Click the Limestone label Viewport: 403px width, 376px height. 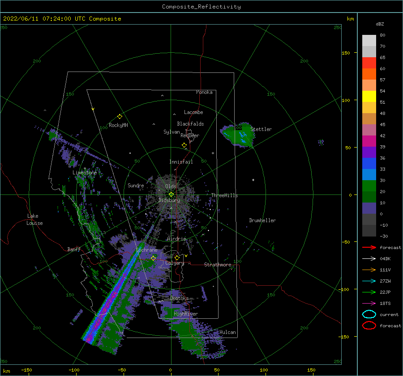pyautogui.click(x=85, y=173)
